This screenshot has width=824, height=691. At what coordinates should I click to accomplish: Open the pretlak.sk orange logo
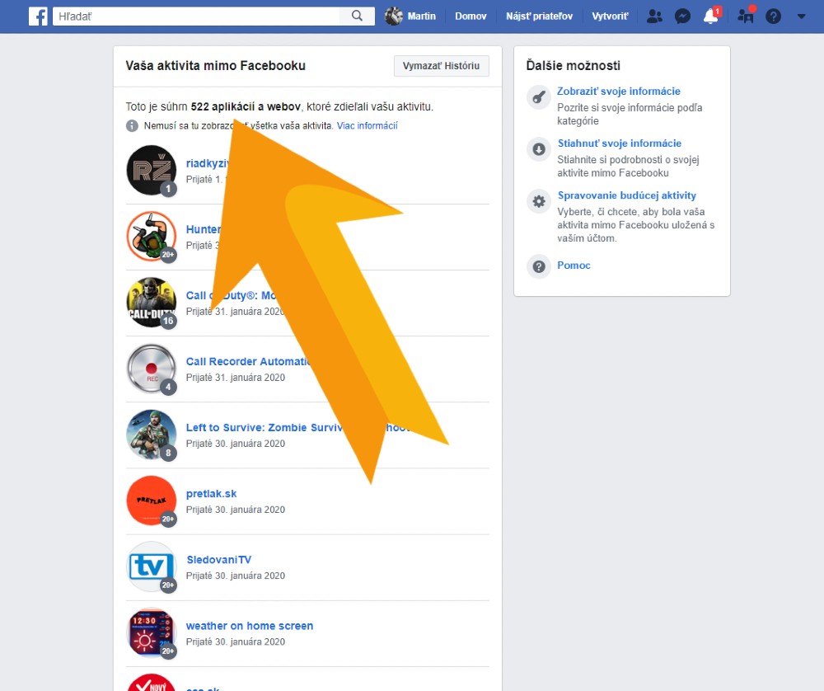152,501
